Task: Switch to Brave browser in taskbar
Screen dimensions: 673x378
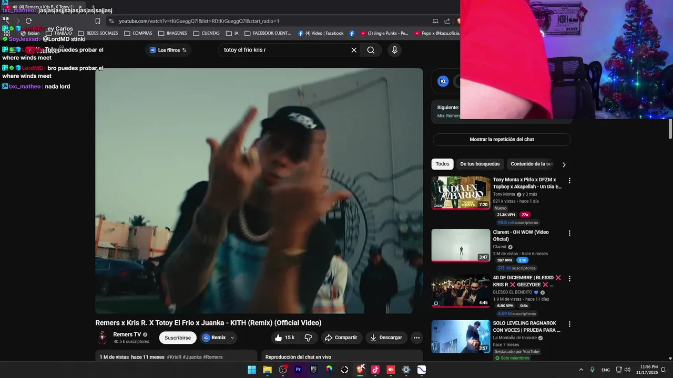Action: click(x=360, y=370)
